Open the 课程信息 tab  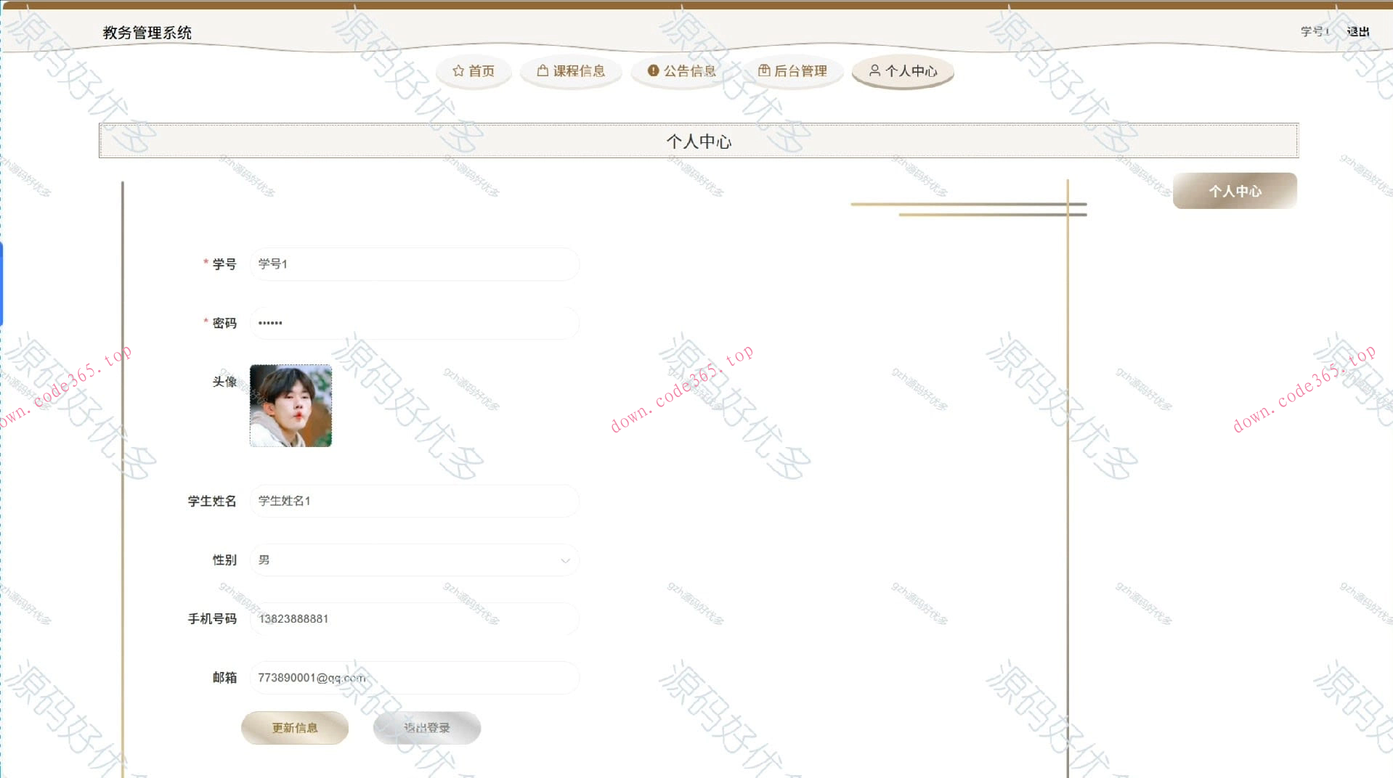point(571,70)
